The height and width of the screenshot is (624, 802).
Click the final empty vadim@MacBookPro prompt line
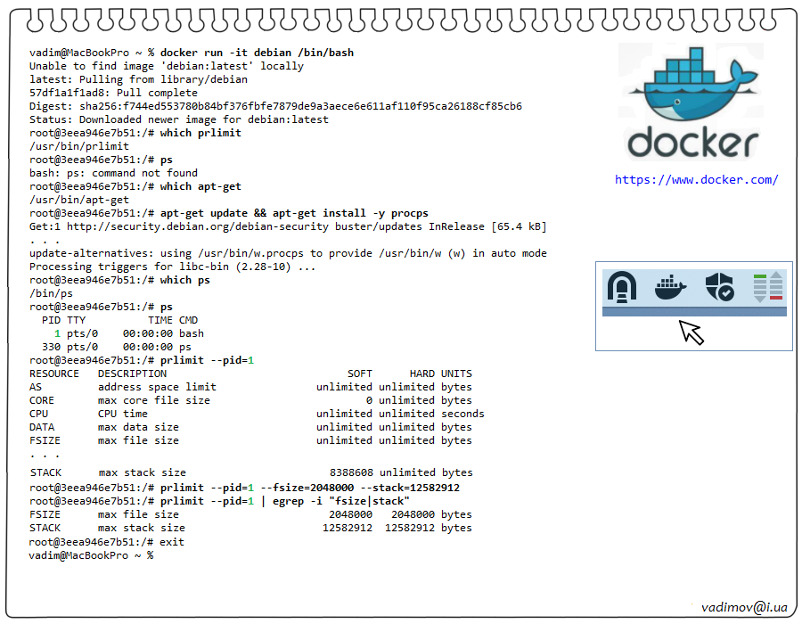[x=91, y=555]
